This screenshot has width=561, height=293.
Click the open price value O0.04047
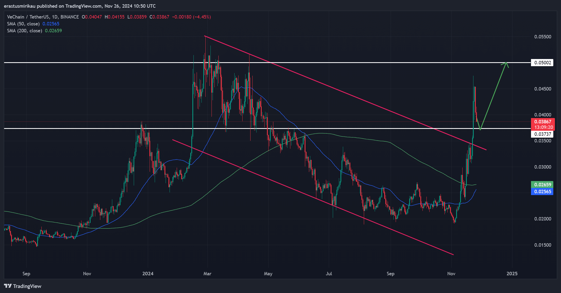92,17
